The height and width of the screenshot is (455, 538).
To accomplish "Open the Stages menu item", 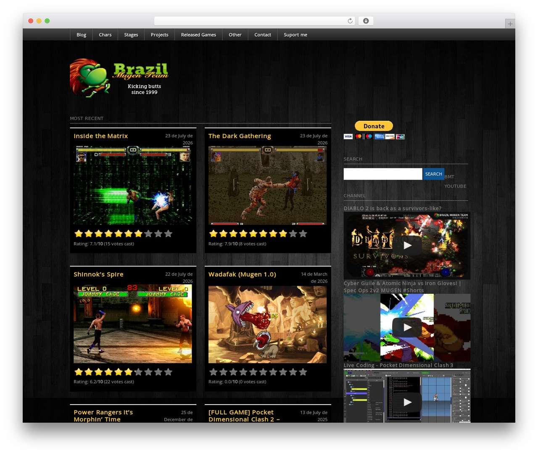I will (131, 35).
